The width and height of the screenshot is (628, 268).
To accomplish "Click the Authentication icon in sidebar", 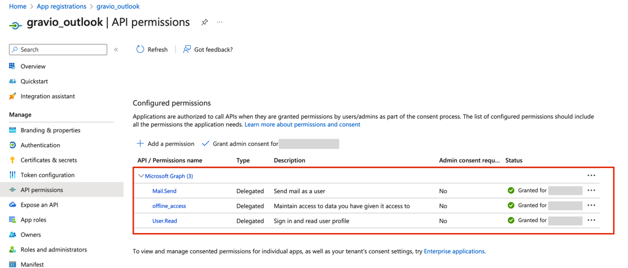I will [12, 145].
